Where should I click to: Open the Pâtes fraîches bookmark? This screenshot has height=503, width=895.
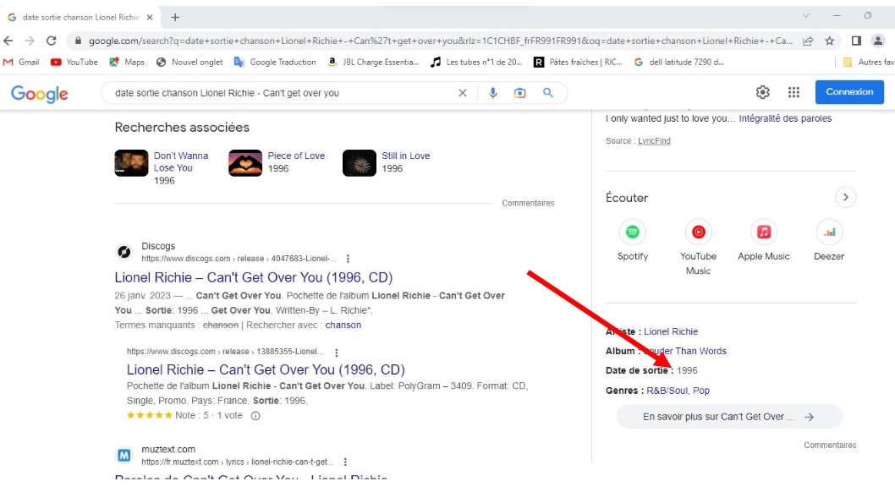(579, 63)
